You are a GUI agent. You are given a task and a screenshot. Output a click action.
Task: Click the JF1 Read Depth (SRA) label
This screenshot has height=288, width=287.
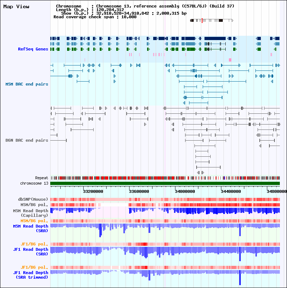coord(30,252)
